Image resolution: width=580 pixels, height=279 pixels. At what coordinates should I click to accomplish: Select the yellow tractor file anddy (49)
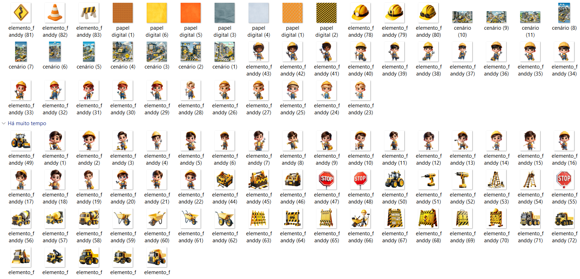click(x=21, y=141)
